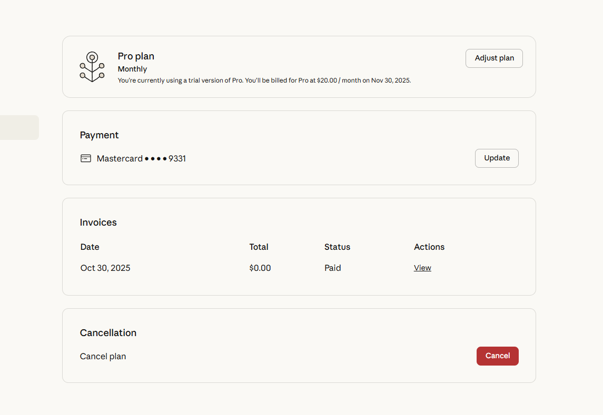This screenshot has width=603, height=415.
Task: Open the Adjust plan button
Action: [494, 58]
